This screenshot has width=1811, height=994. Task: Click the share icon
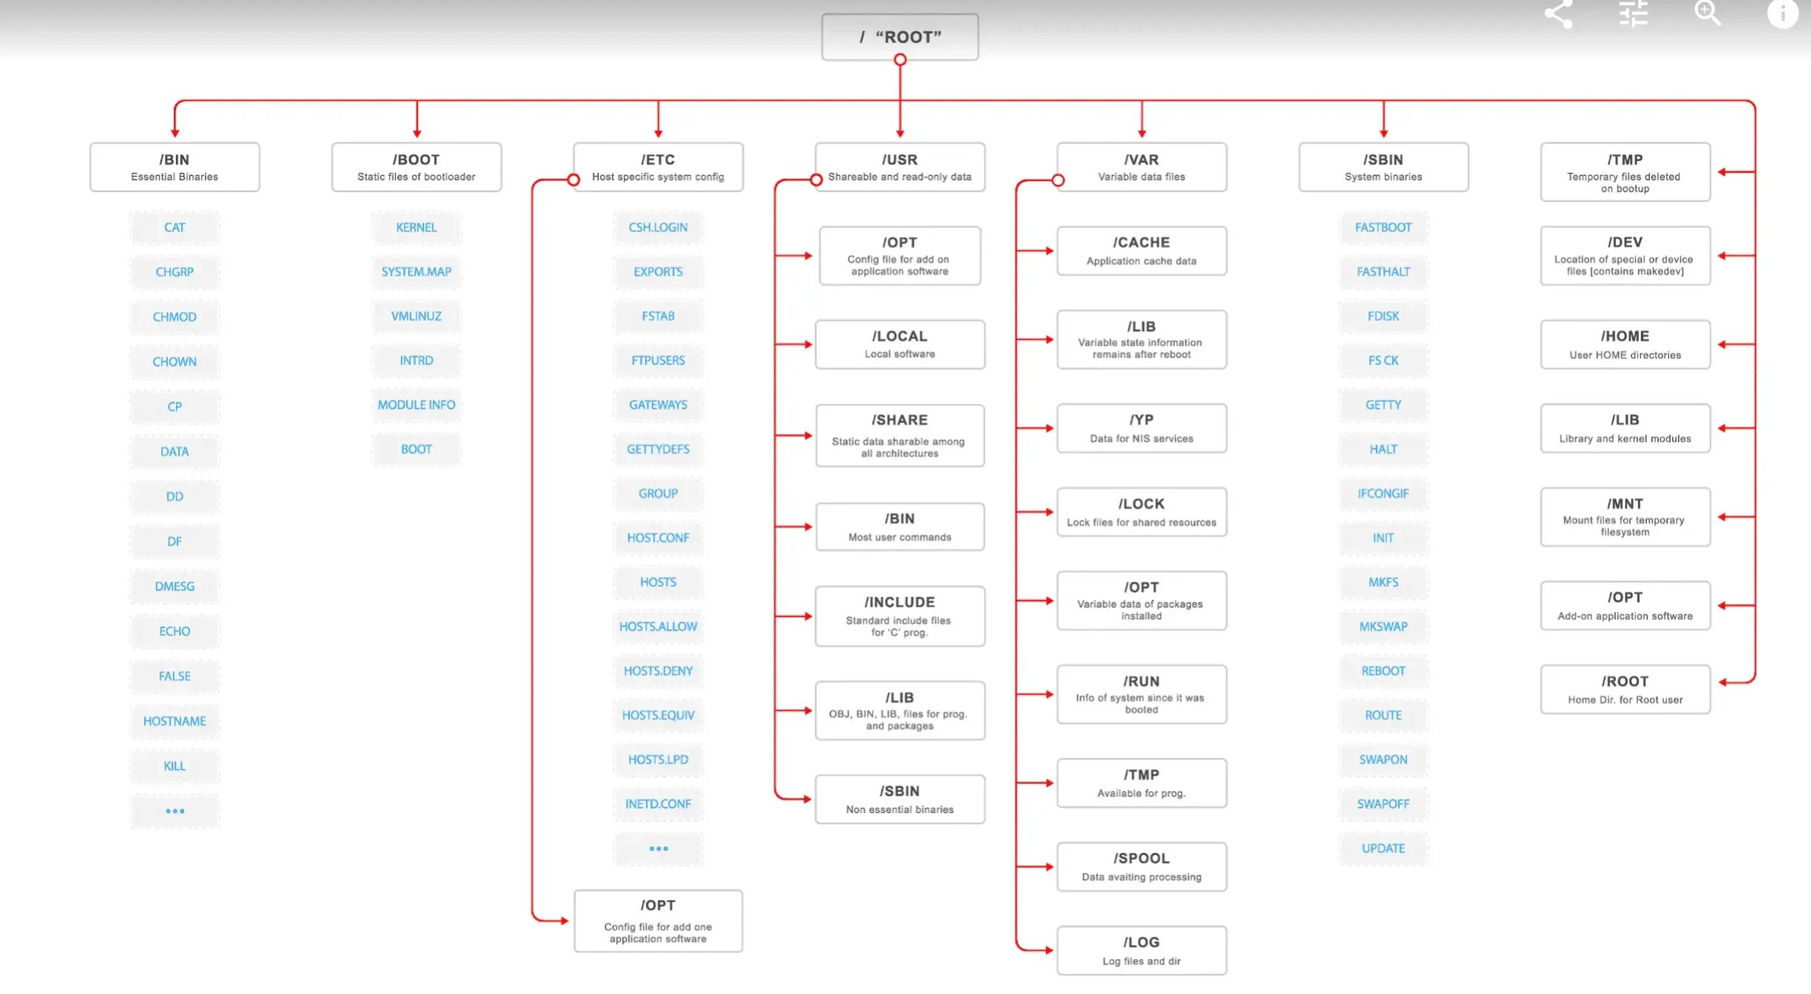pyautogui.click(x=1558, y=13)
